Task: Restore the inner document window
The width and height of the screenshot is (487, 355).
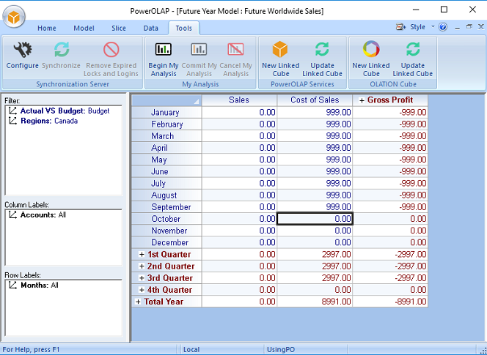Action: (469, 27)
